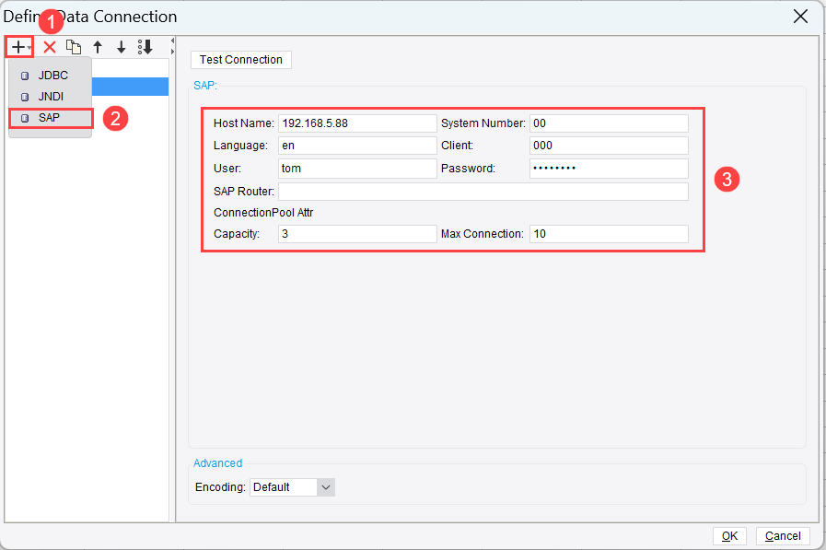Screen dimensions: 826x550
Task: Click the Client input field
Action: tap(609, 146)
